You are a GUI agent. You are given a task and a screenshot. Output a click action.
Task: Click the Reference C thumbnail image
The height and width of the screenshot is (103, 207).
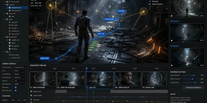point(187,58)
